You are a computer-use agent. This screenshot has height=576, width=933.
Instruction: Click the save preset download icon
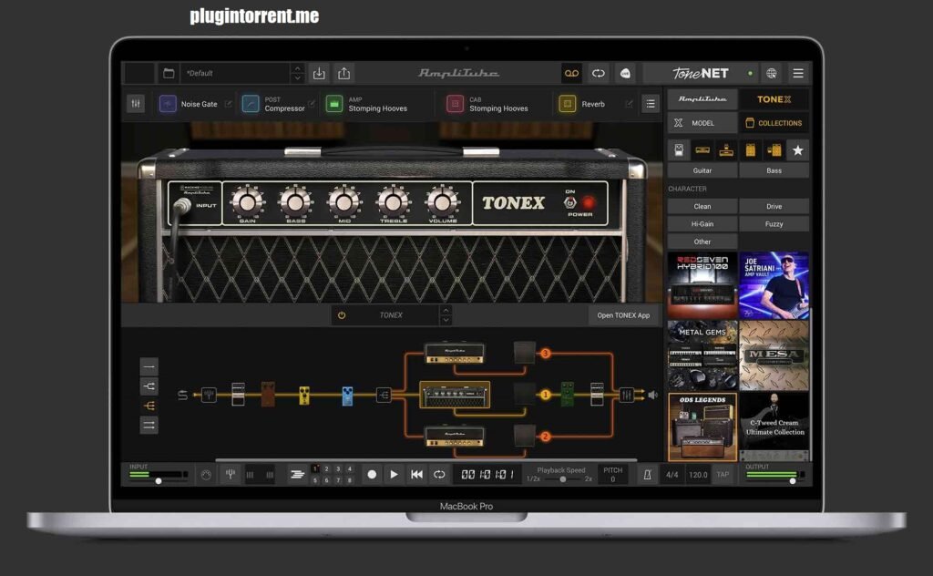pyautogui.click(x=319, y=73)
